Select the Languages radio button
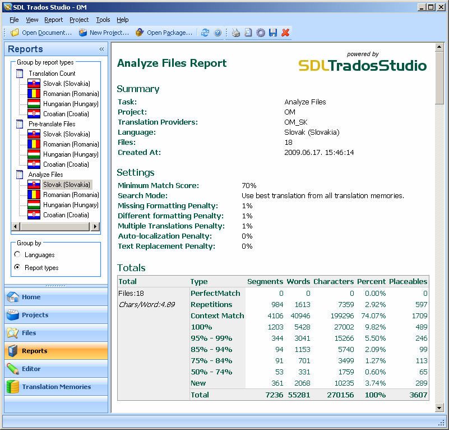The height and width of the screenshot is (430, 449). pos(17,254)
